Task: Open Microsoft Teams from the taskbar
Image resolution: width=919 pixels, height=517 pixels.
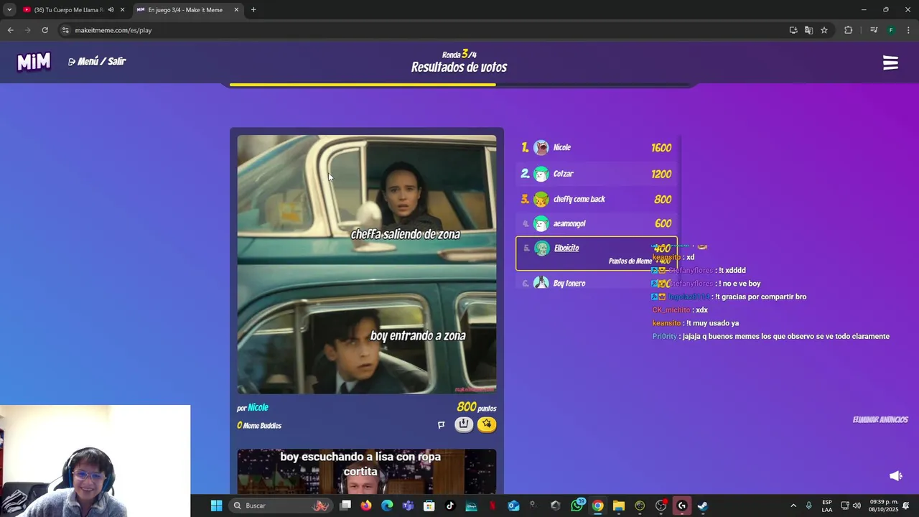Action: (408, 506)
